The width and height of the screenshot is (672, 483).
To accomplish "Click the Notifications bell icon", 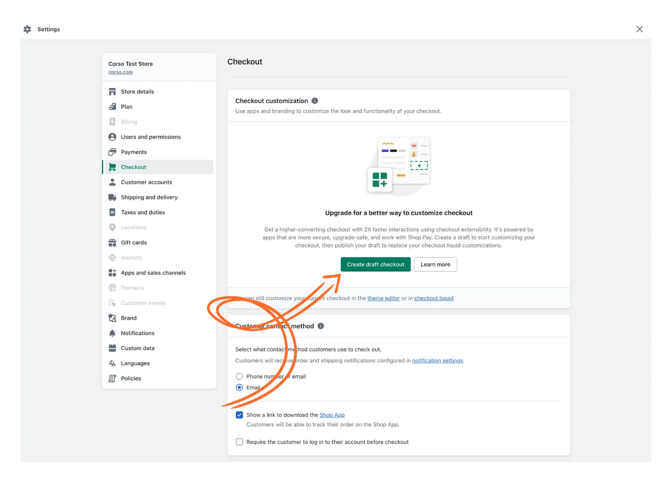I will click(112, 333).
